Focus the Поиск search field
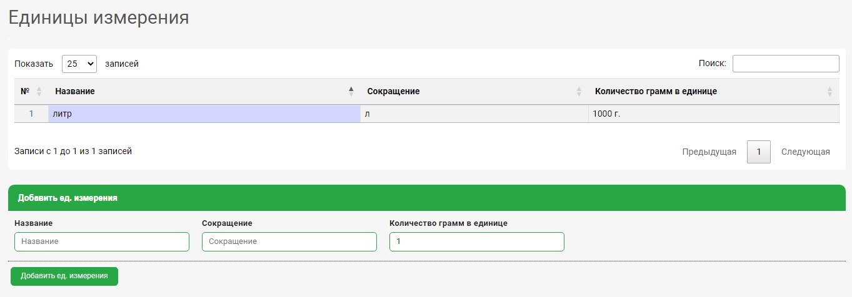The height and width of the screenshot is (297, 852). [785, 64]
